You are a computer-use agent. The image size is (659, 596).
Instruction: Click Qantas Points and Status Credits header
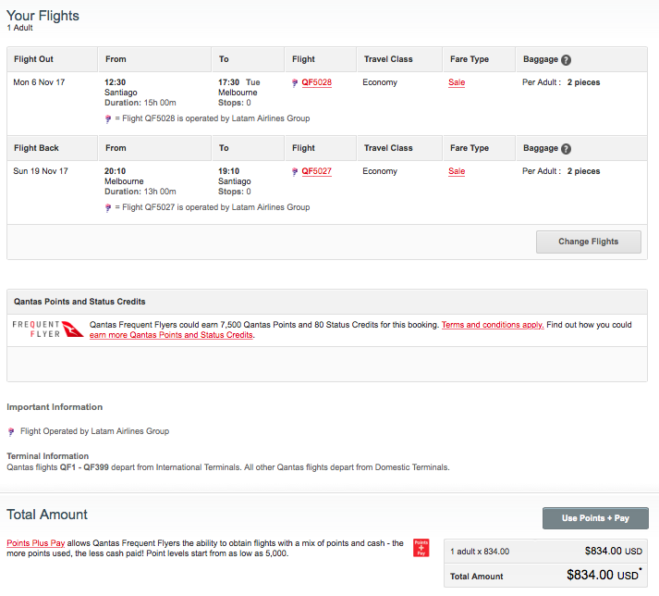(79, 302)
